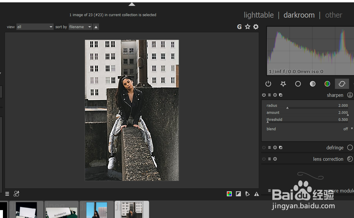Viewport: 354px width, 218px height.
Task: Switch to lighttable view
Action: point(259,15)
